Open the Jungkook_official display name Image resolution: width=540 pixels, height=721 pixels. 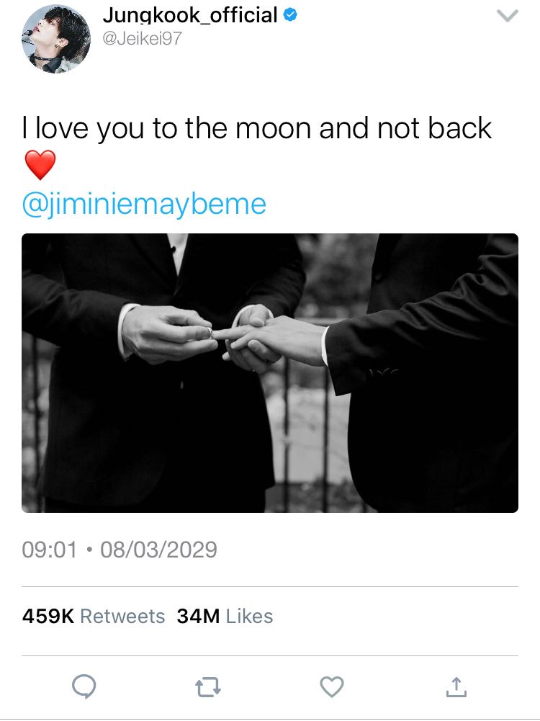(x=190, y=15)
